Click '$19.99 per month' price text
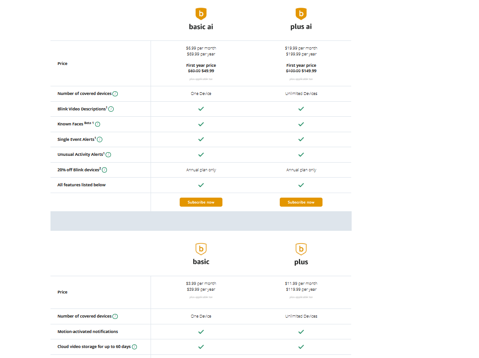Image resolution: width=479 pixels, height=358 pixels. (301, 48)
